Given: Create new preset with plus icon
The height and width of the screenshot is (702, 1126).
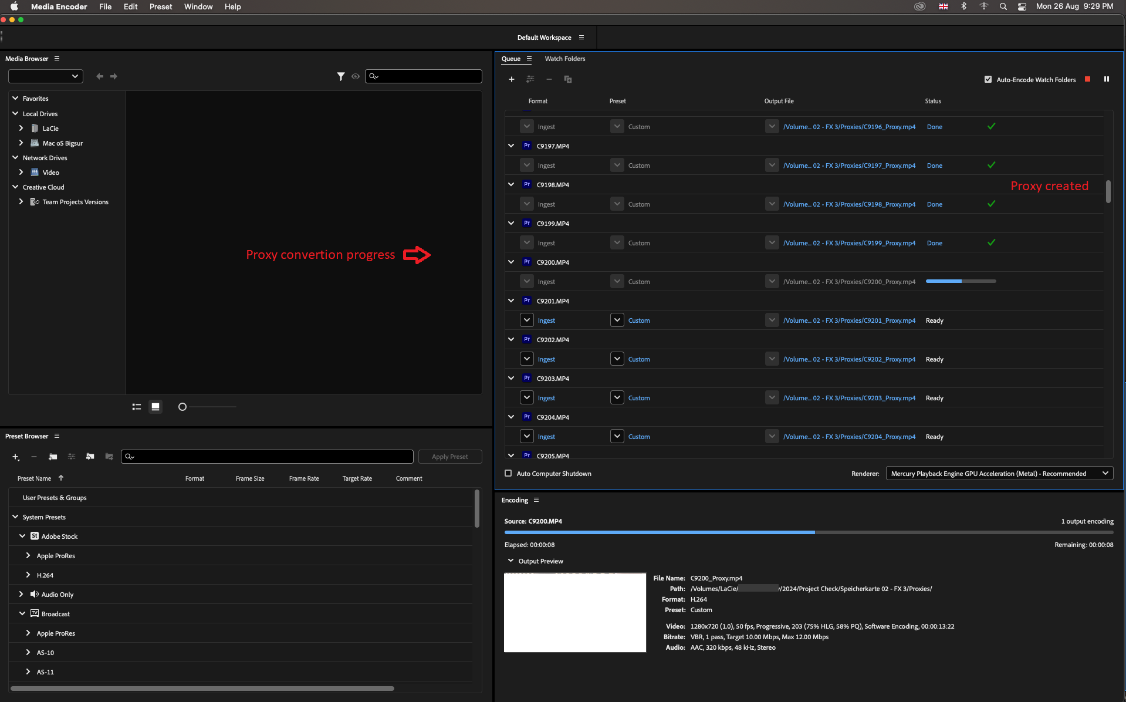Looking at the screenshot, I should click(16, 457).
